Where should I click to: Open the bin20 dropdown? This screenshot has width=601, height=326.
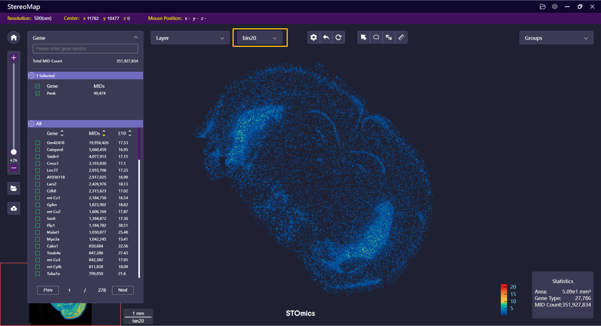tap(260, 38)
